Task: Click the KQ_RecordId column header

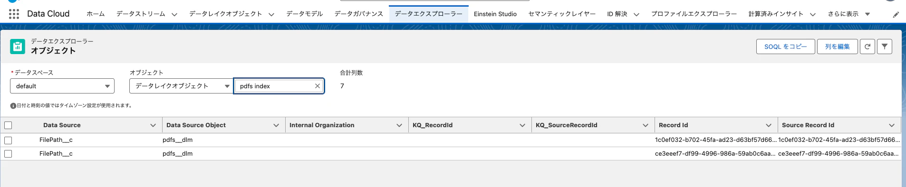Action: pyautogui.click(x=433, y=125)
